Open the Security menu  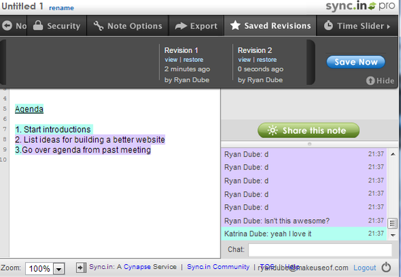[57, 26]
